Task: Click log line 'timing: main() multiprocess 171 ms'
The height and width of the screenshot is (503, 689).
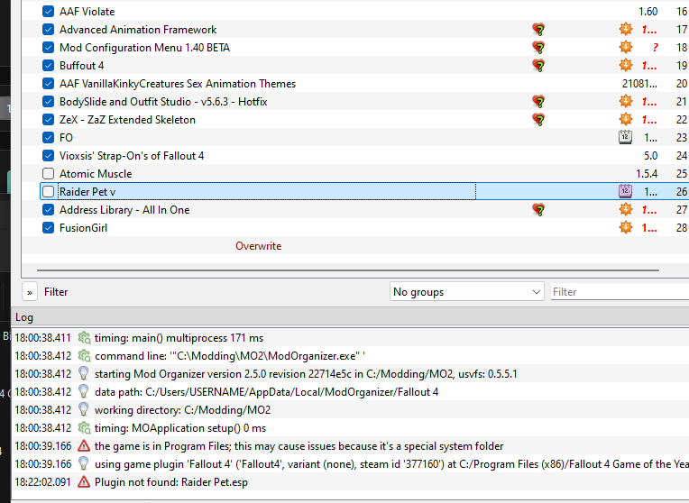Action: coord(179,338)
